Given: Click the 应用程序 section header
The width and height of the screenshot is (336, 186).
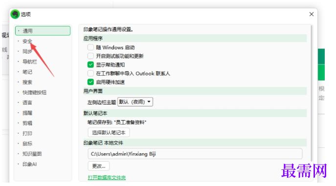Looking at the screenshot, I should click(195, 38).
